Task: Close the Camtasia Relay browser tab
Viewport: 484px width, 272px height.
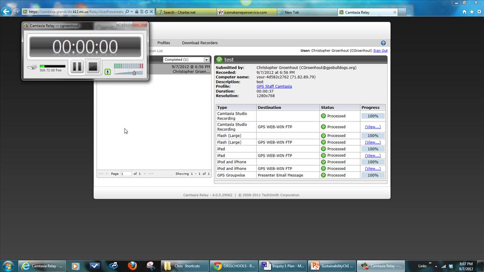Action: [395, 12]
